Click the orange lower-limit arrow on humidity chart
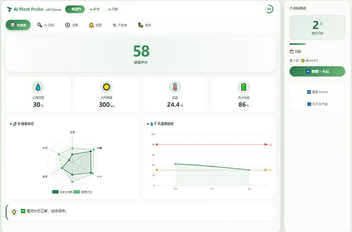Viewport: 352px width, 232px height. (266, 170)
